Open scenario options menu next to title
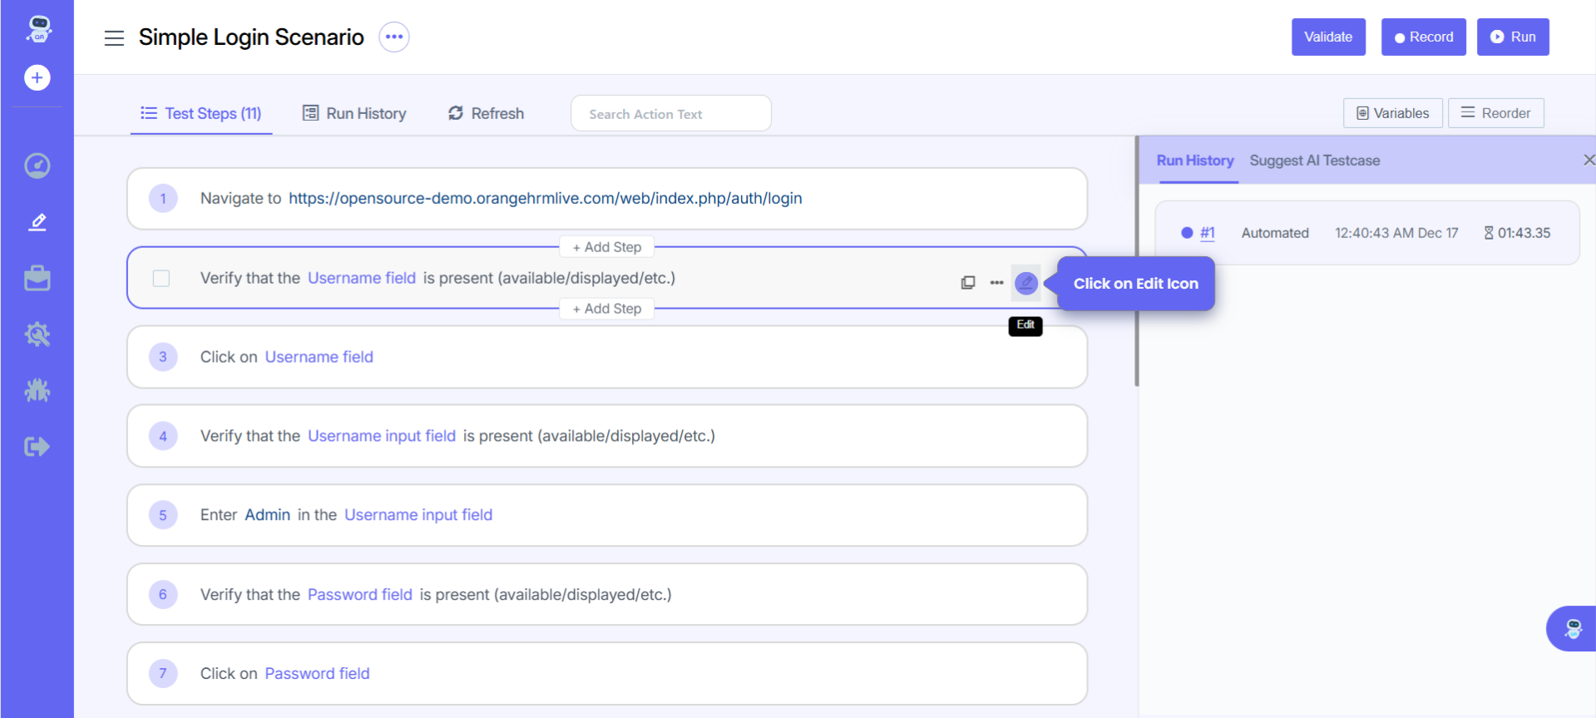The width and height of the screenshot is (1596, 718). pyautogui.click(x=394, y=37)
